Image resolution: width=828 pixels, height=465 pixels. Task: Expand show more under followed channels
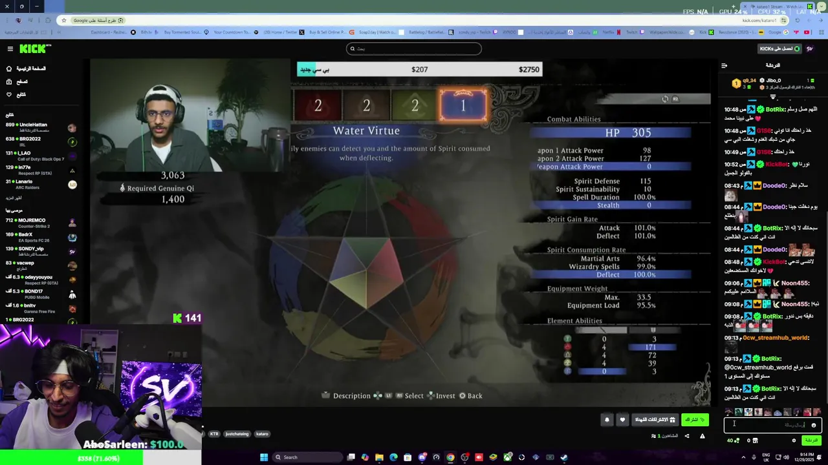point(14,198)
